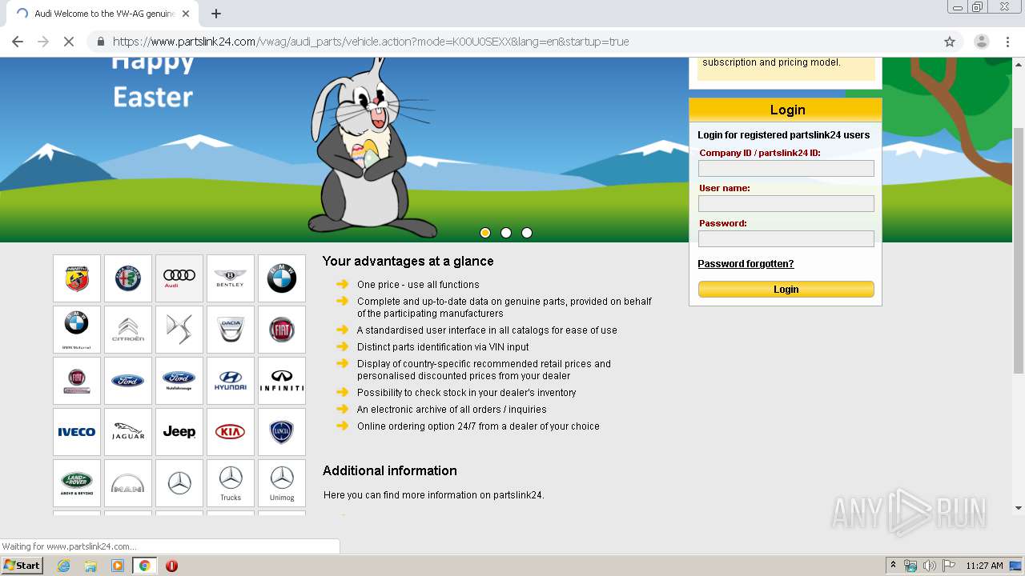Open a new browser tab

(216, 14)
